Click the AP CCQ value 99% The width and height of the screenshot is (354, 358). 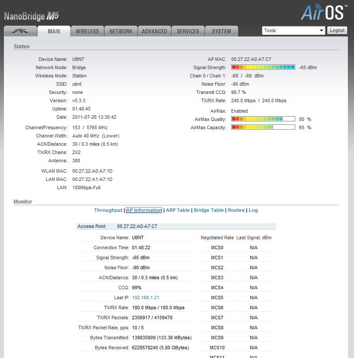pos(137,288)
